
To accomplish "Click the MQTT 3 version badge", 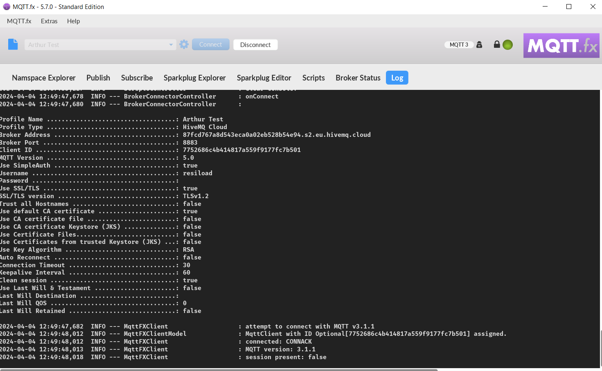I will tap(459, 45).
